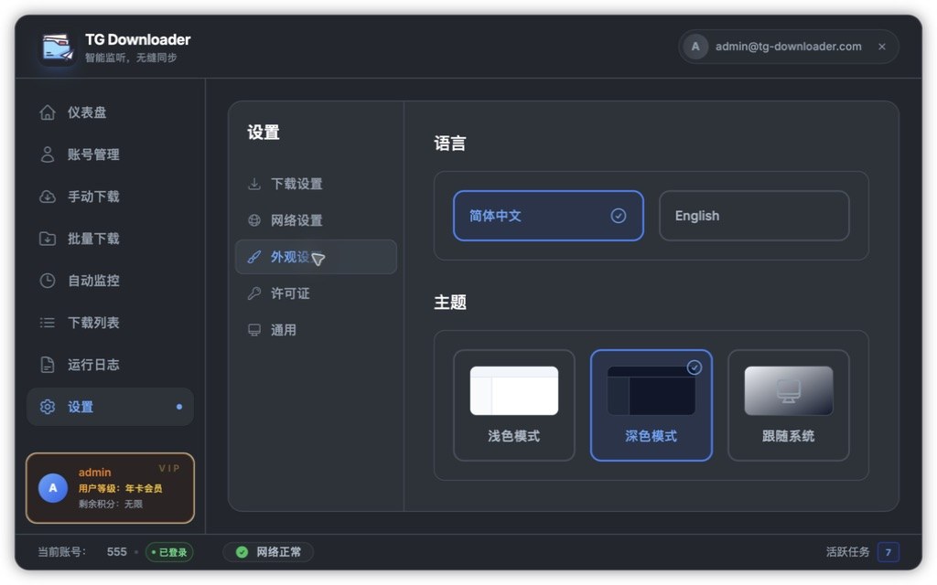Image resolution: width=937 pixels, height=585 pixels.
Task: Click the 智能监听，无缝同步 tagline
Action: [131, 58]
